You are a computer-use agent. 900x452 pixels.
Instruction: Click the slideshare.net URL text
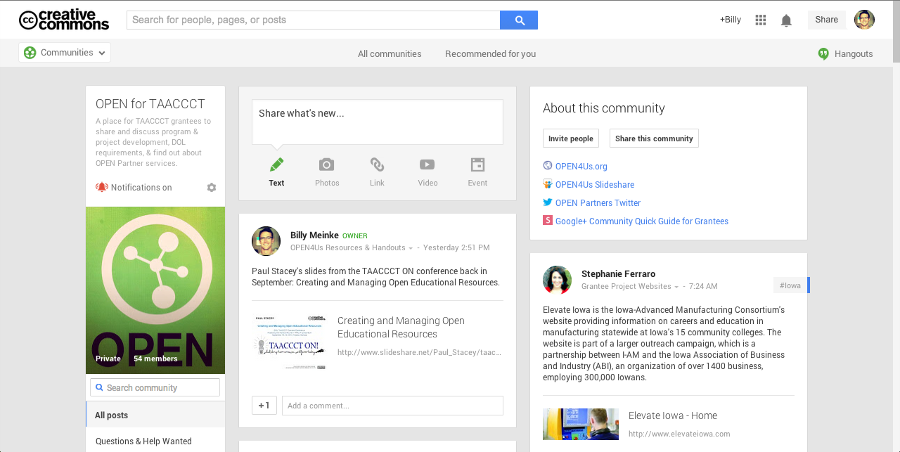[419, 353]
